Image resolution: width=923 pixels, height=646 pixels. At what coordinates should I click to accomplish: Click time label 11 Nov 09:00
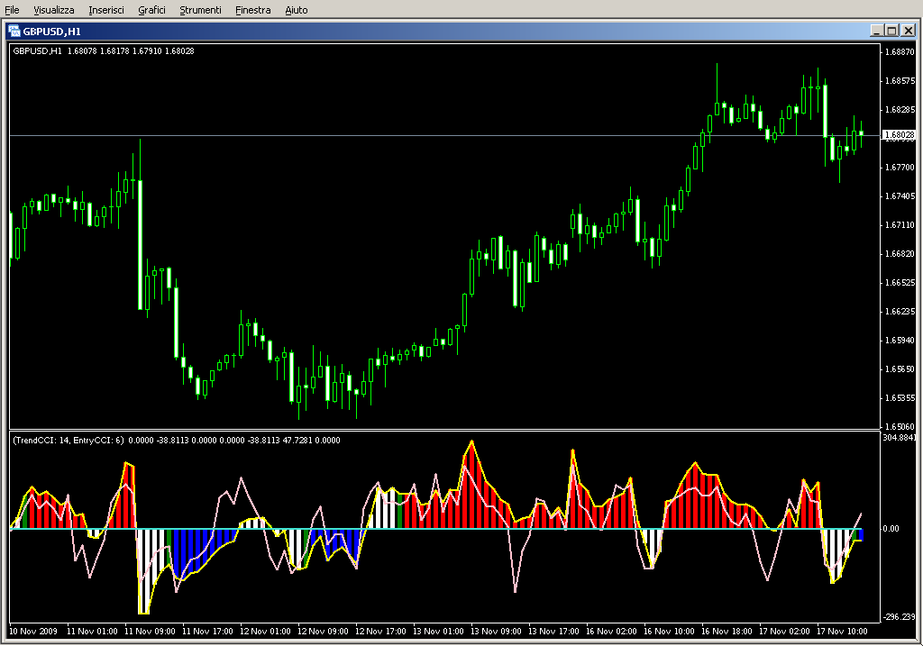(150, 632)
